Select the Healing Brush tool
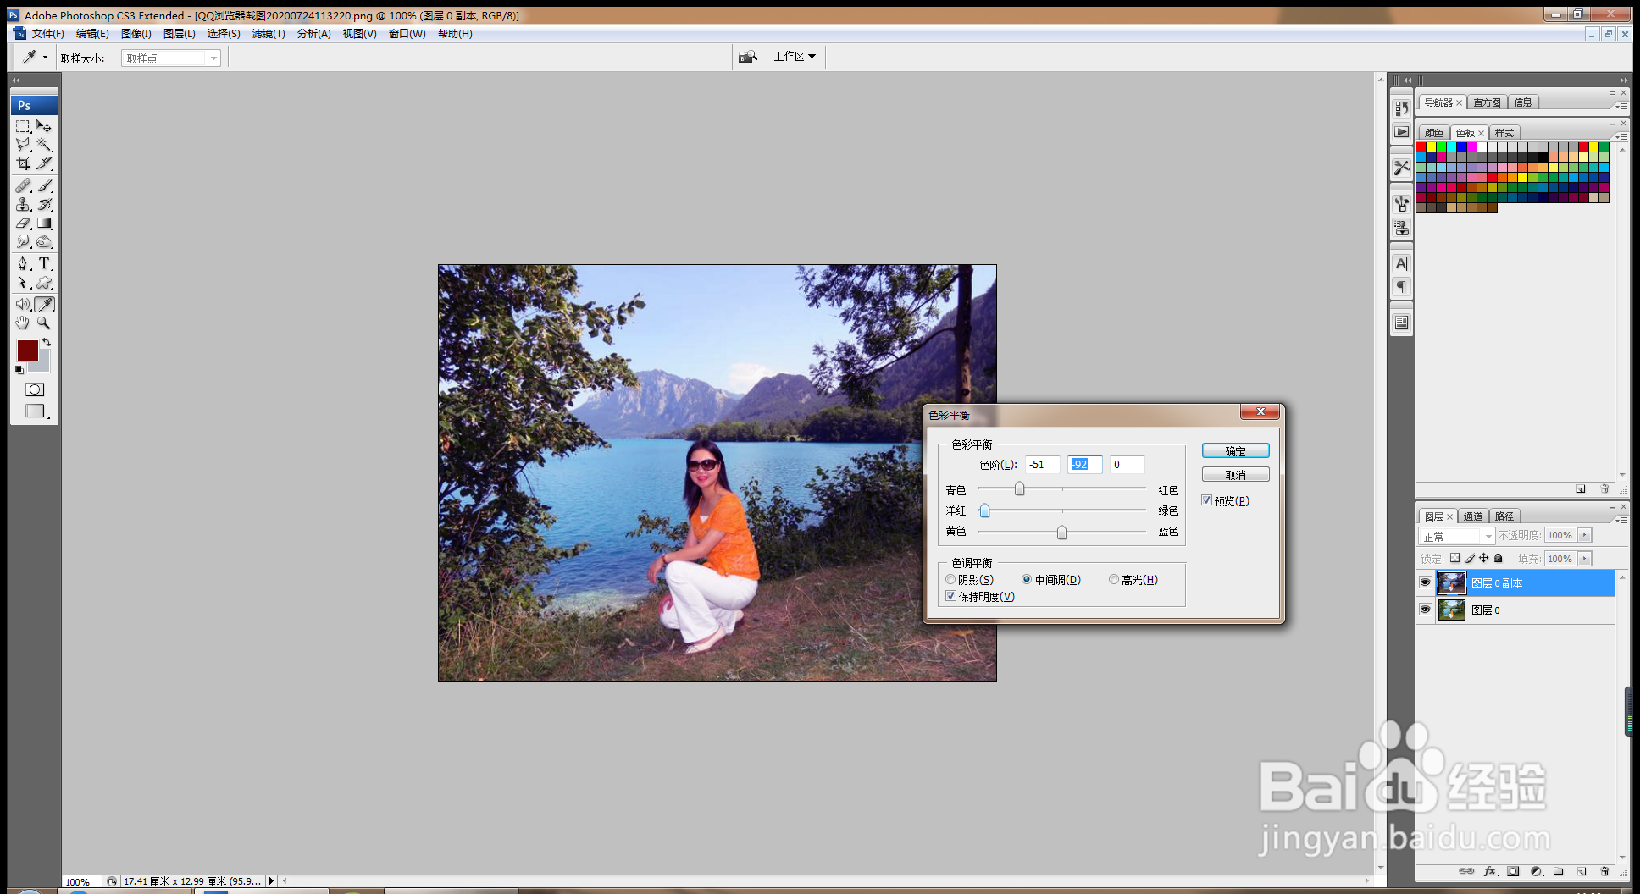This screenshot has height=894, width=1640. [23, 185]
